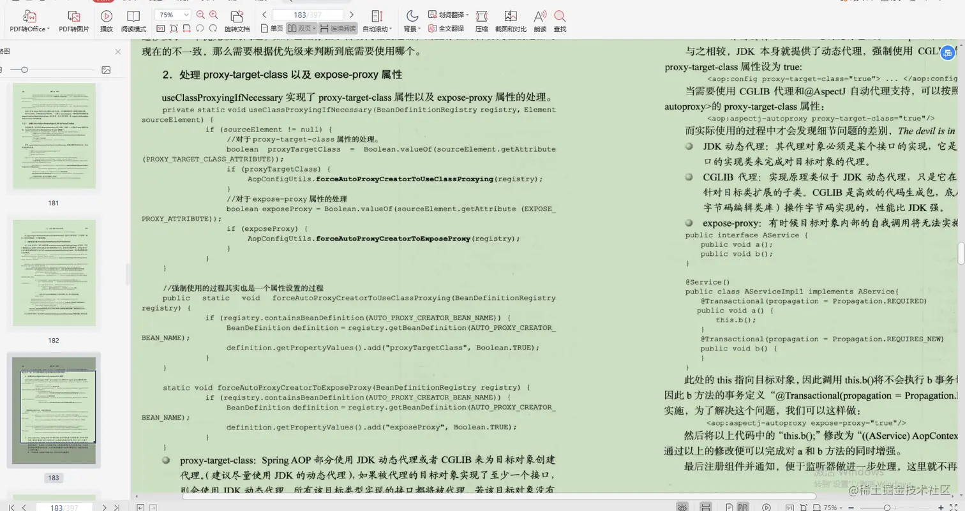965x511 pixels.
Task: Click the 朗读 (read aloud) icon
Action: pyautogui.click(x=540, y=20)
